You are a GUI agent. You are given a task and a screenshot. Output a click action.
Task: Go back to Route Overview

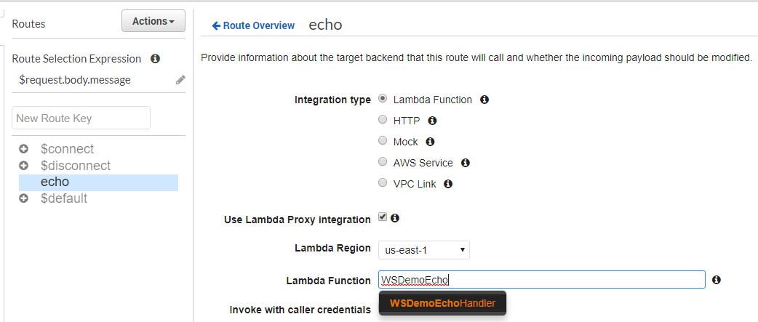tap(253, 25)
